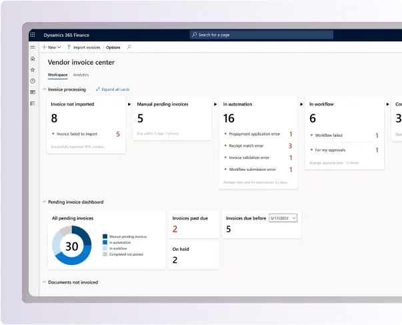Image resolution: width=402 pixels, height=325 pixels.
Task: Click Invoice failed to import row
Action: (x=85, y=134)
